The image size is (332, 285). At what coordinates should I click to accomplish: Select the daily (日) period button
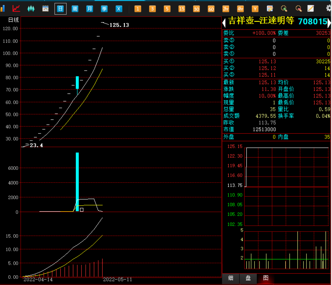pos(60,9)
